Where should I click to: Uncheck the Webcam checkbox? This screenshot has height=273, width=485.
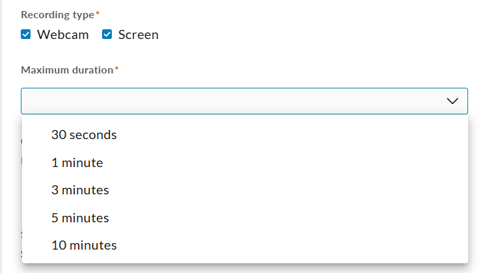25,34
